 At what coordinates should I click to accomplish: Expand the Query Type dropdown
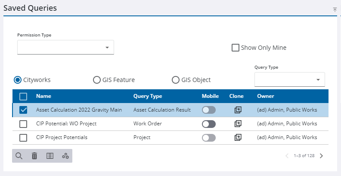point(289,79)
